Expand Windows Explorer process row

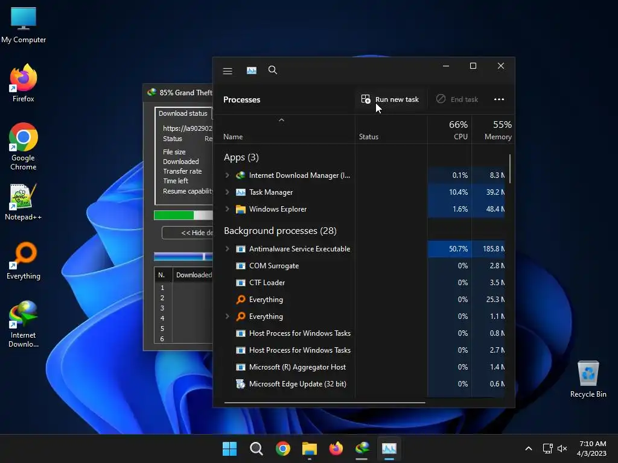tap(227, 209)
